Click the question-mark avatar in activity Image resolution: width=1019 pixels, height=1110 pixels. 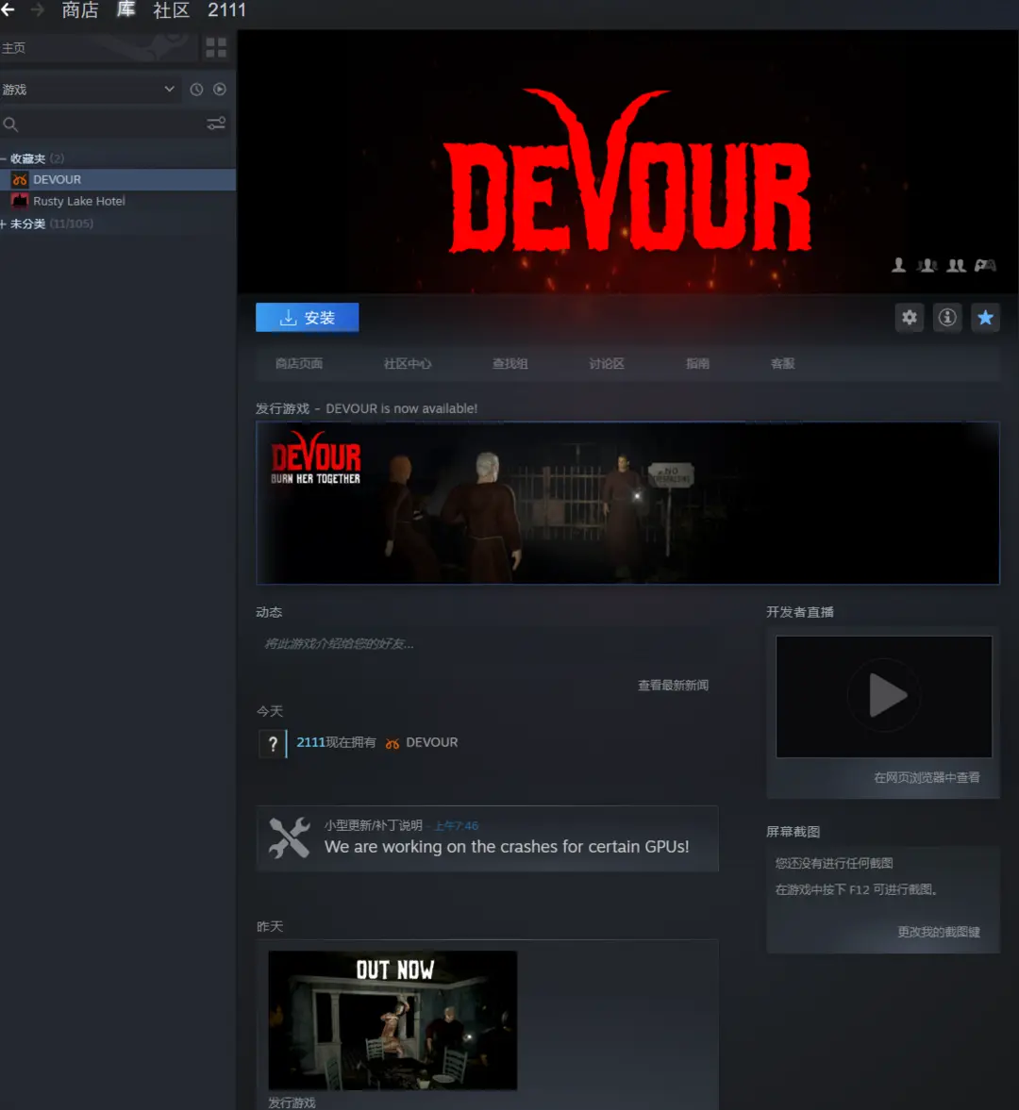point(273,743)
